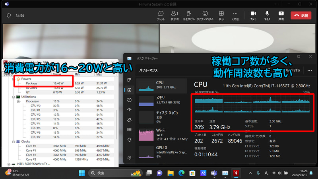This screenshot has height=179, width=318.
Task: Select the CPU performance entry
Action: pyautogui.click(x=162, y=86)
